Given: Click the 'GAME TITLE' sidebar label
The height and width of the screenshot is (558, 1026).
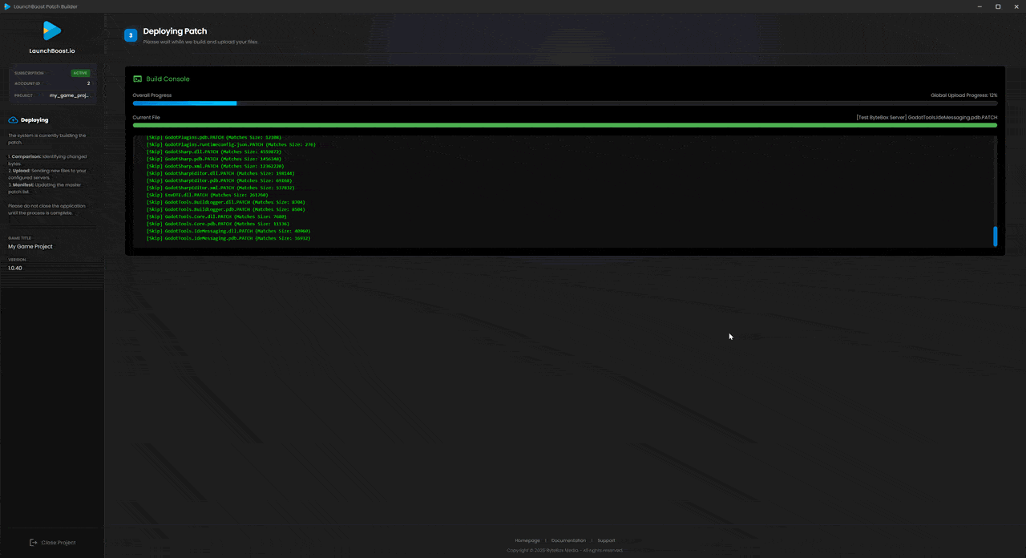Looking at the screenshot, I should pos(19,238).
